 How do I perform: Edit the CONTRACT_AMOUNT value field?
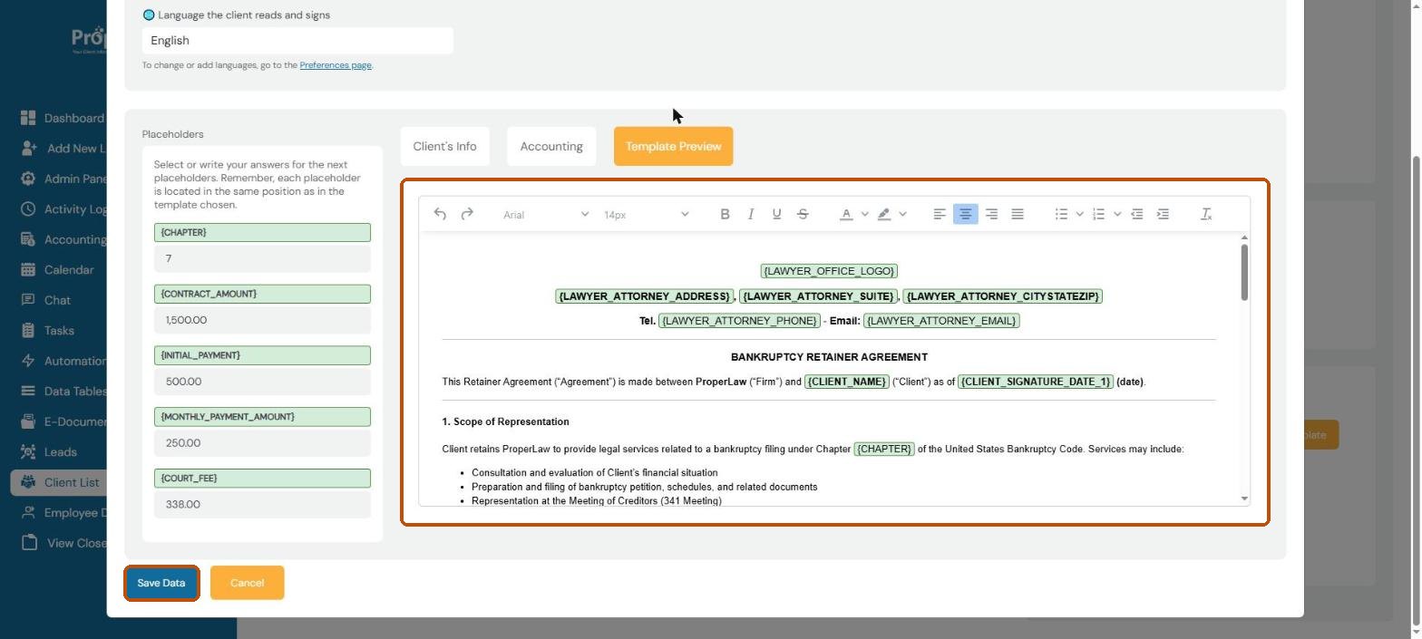262,320
